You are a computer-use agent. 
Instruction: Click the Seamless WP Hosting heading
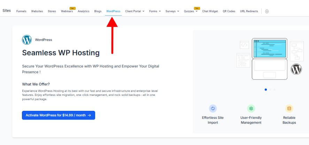(x=61, y=53)
